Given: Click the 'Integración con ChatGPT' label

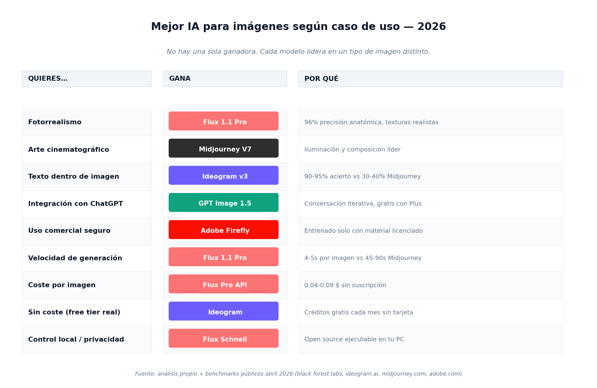Looking at the screenshot, I should [75, 204].
